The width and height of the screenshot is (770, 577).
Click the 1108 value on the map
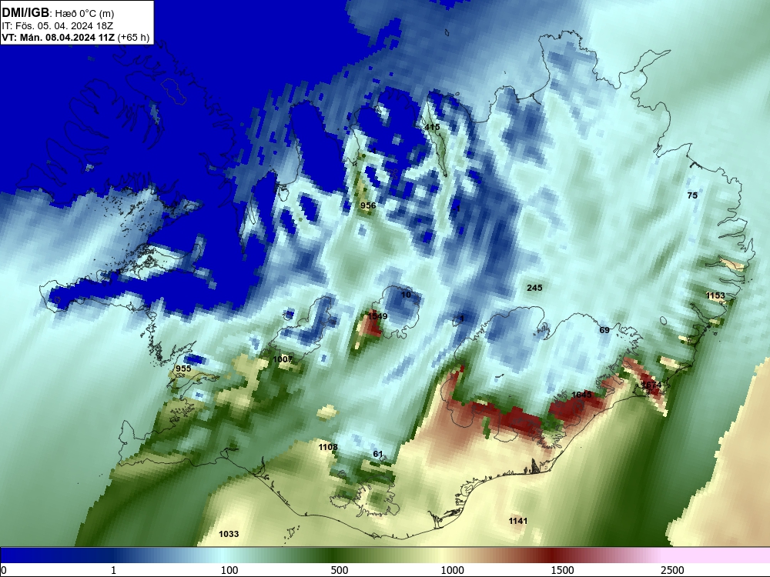pos(328,447)
